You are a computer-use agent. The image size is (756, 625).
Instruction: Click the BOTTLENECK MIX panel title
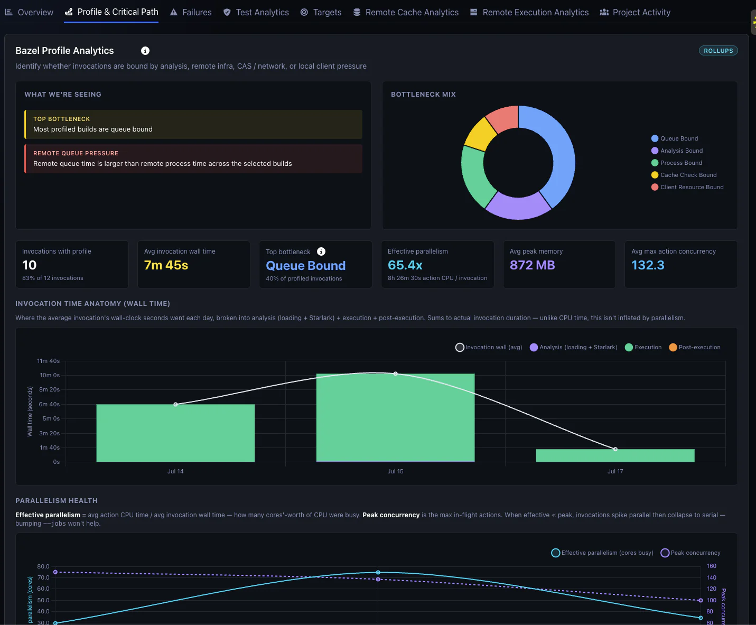click(423, 95)
